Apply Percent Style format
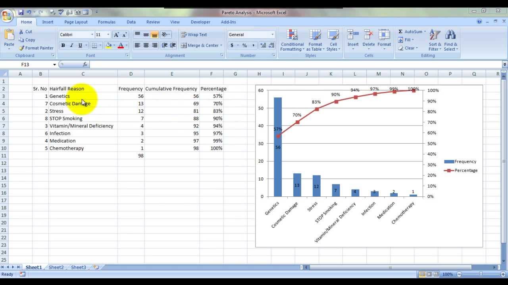 pyautogui.click(x=244, y=46)
